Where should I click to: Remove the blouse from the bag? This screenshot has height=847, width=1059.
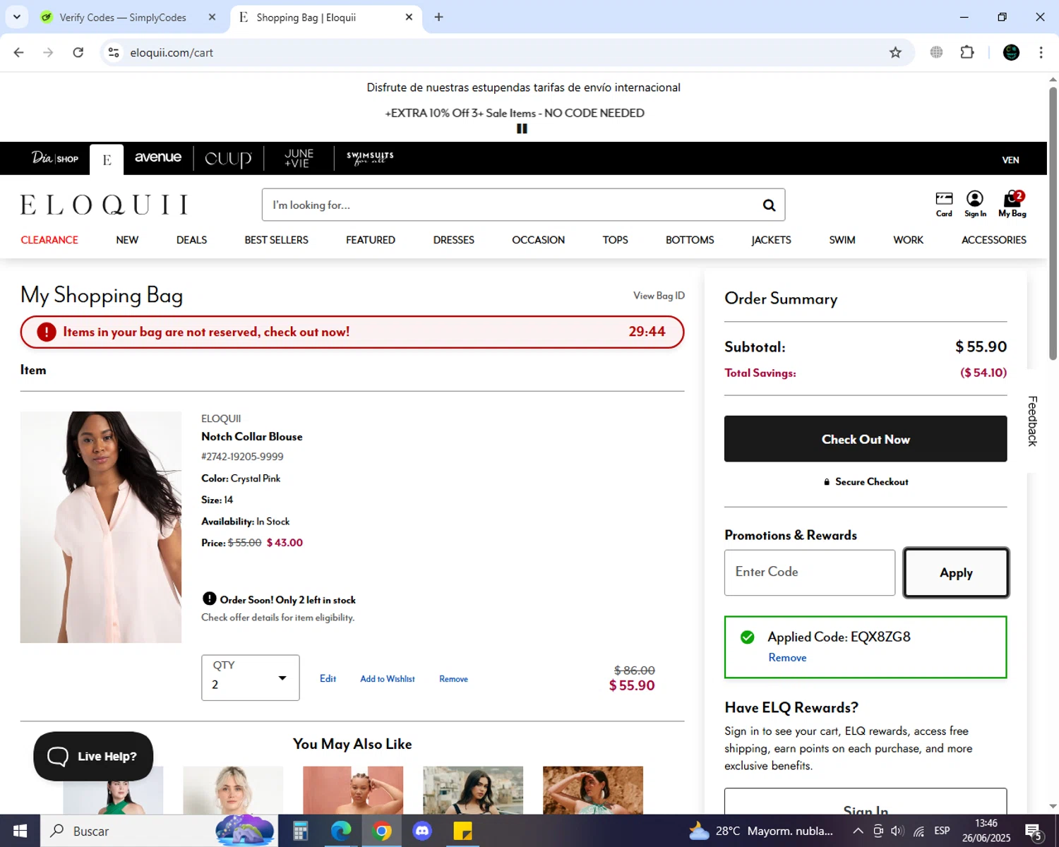pos(453,679)
